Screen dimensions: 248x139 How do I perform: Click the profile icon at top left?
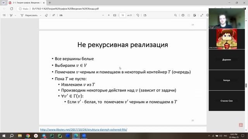(x=3, y=3)
